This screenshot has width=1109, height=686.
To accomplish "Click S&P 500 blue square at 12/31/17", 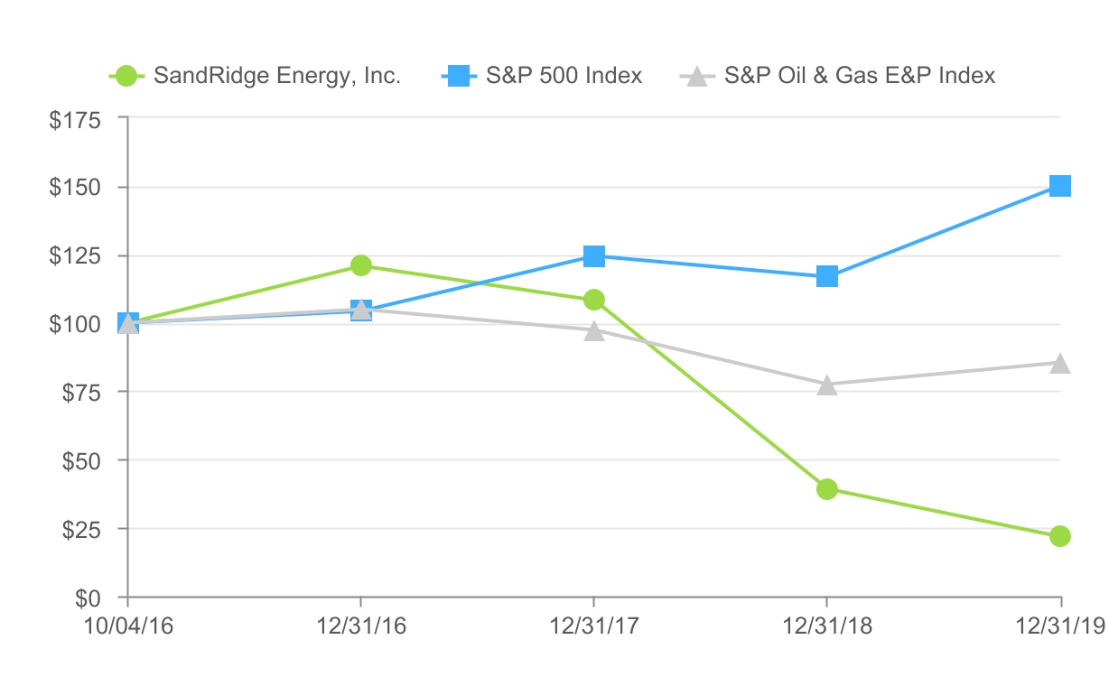I will tap(594, 256).
